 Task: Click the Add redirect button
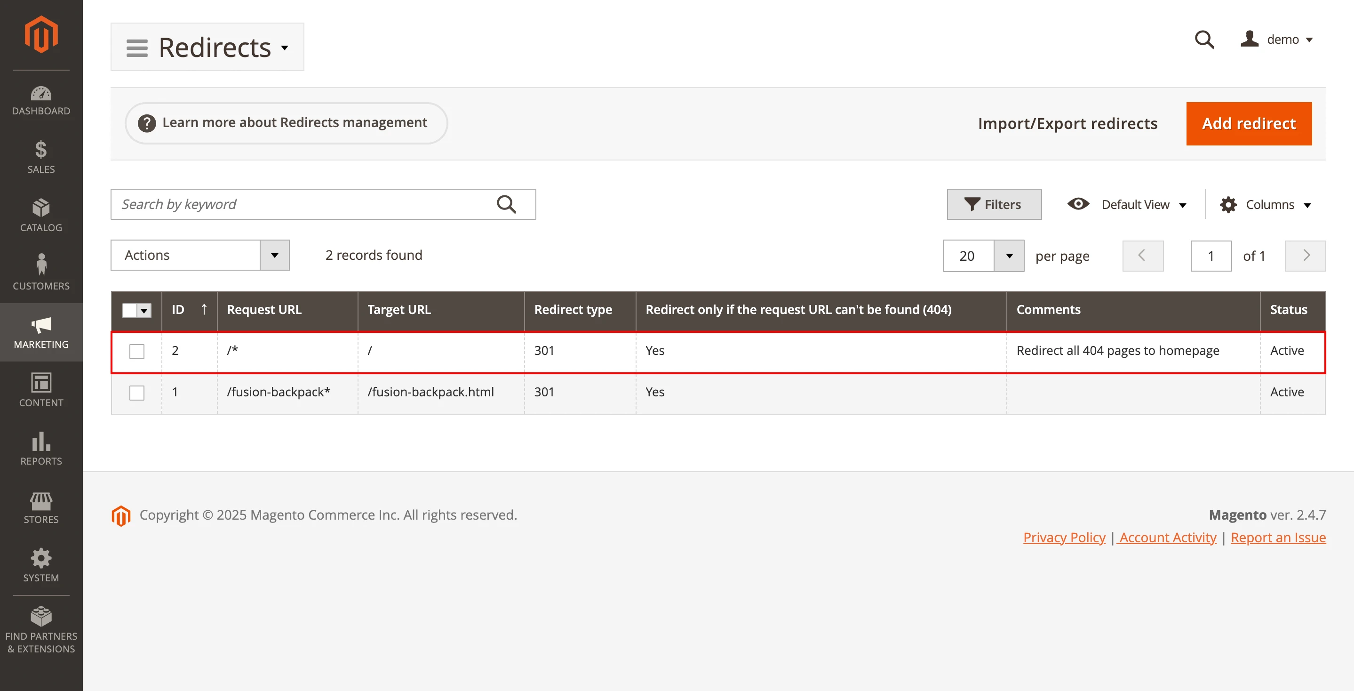pyautogui.click(x=1248, y=123)
